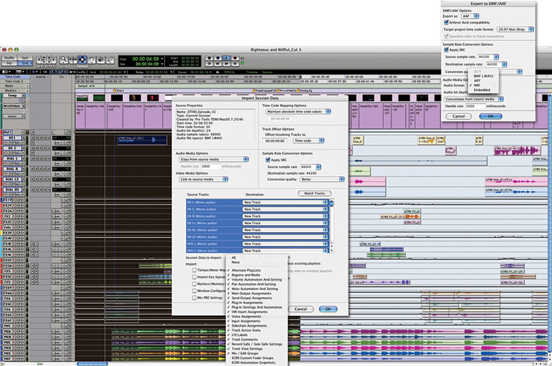Check Tempo/Meter Map import option

(x=194, y=270)
